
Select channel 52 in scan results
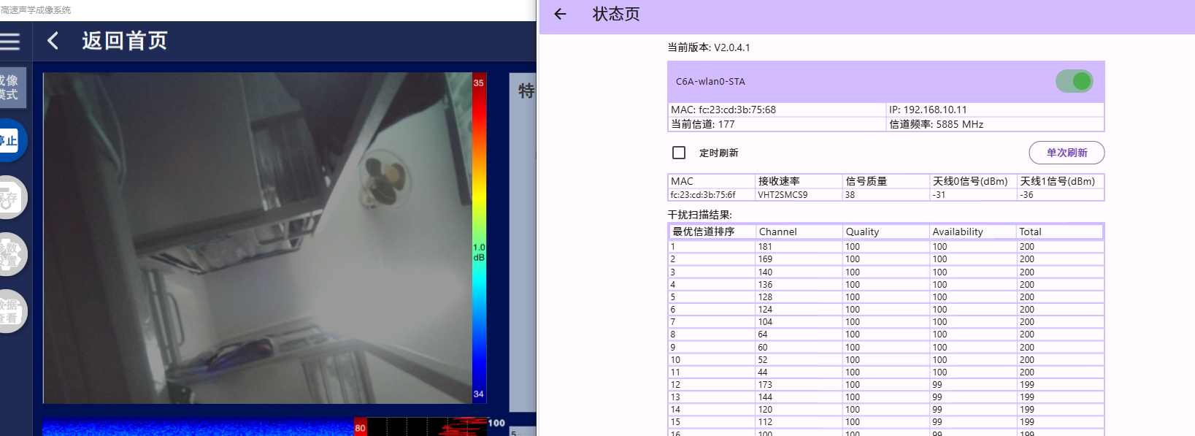point(763,360)
